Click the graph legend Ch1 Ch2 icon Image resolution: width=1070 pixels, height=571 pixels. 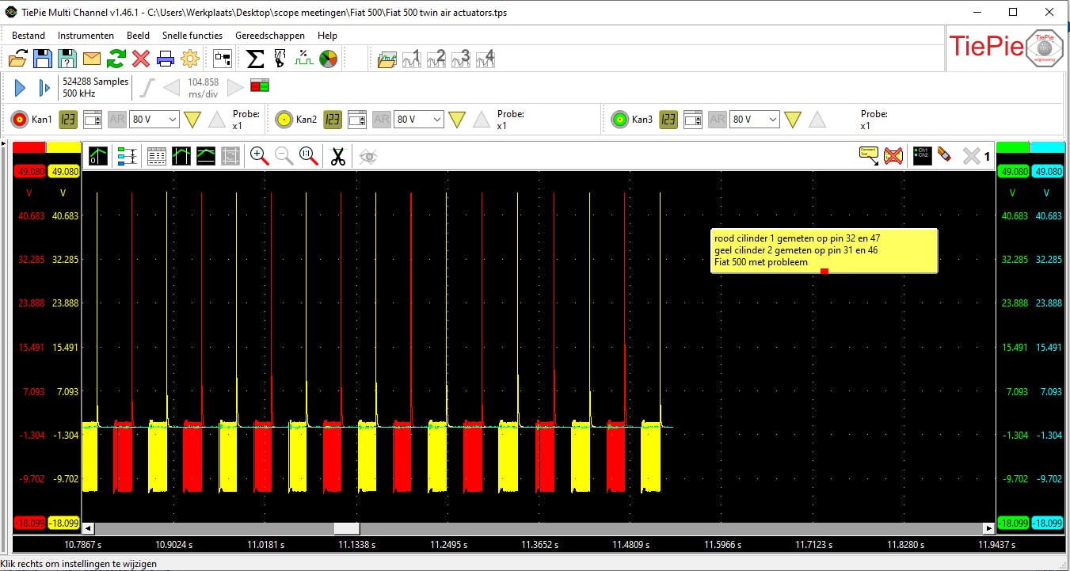pos(921,155)
